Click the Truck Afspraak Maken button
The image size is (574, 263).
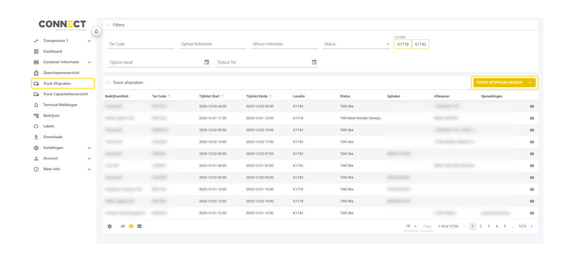pos(499,83)
